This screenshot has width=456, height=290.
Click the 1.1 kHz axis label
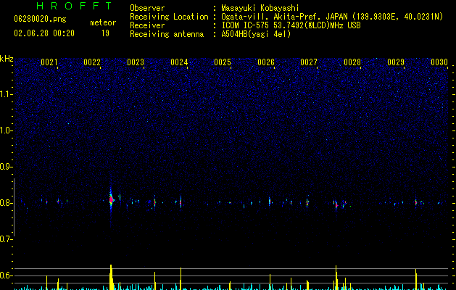[7, 94]
